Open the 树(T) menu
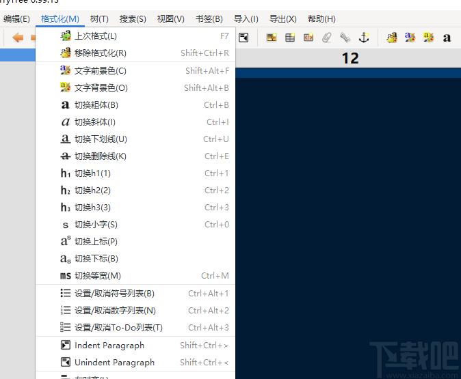This screenshot has width=461, height=379. (99, 19)
